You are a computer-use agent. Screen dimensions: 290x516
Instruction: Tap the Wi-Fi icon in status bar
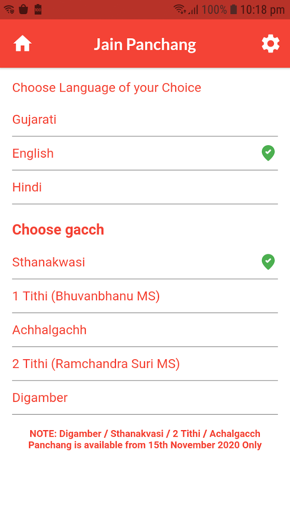pyautogui.click(x=180, y=9)
